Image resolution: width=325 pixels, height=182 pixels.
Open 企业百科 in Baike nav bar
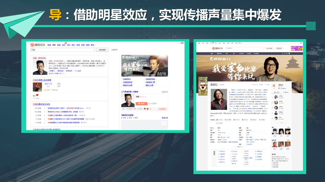(241, 54)
